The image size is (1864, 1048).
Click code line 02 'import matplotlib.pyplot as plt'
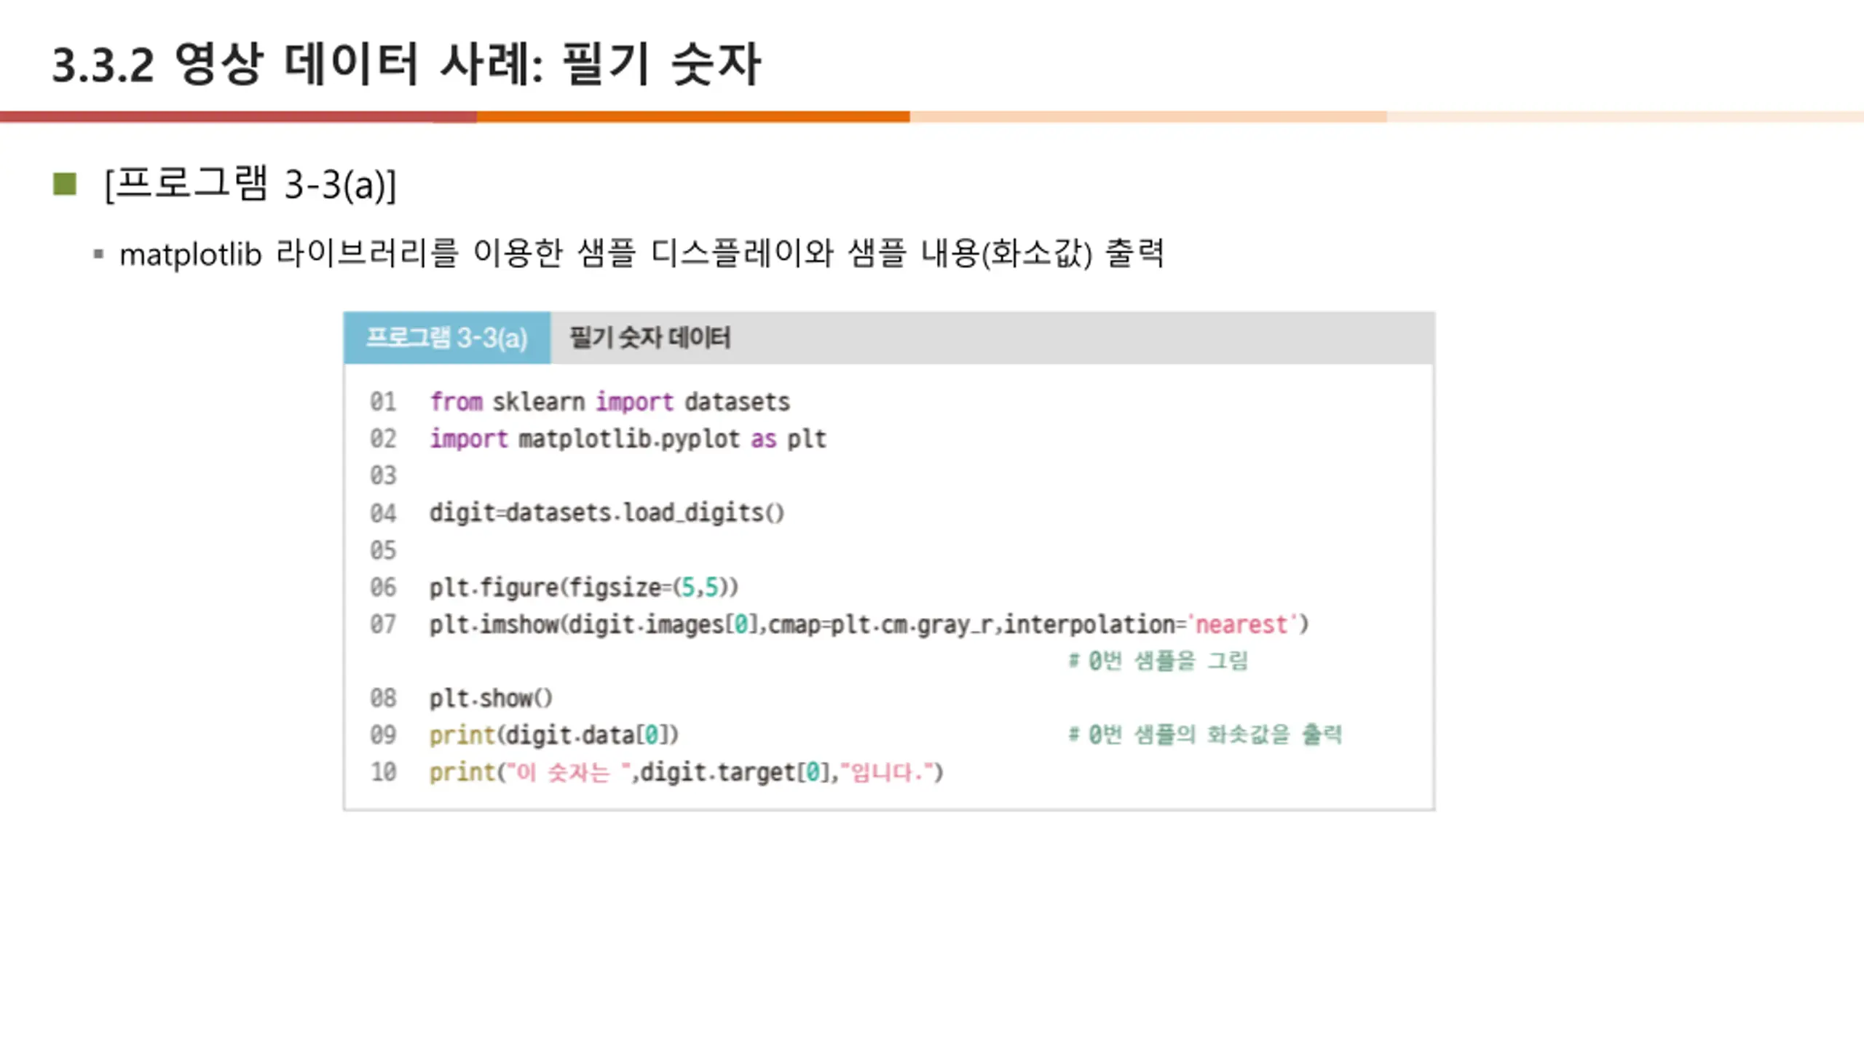tap(628, 439)
